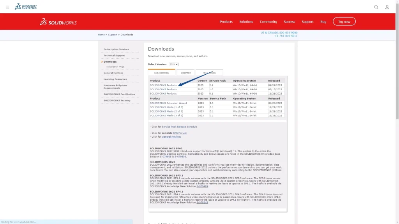Open SOLIDWORKS Products released 11/21/2022
The height and width of the screenshot is (224, 399).
[x=163, y=93]
